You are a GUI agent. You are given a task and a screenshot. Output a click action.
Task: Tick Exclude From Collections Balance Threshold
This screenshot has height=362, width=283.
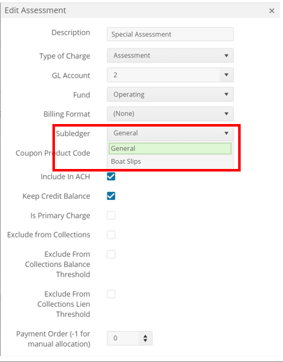pyautogui.click(x=111, y=254)
